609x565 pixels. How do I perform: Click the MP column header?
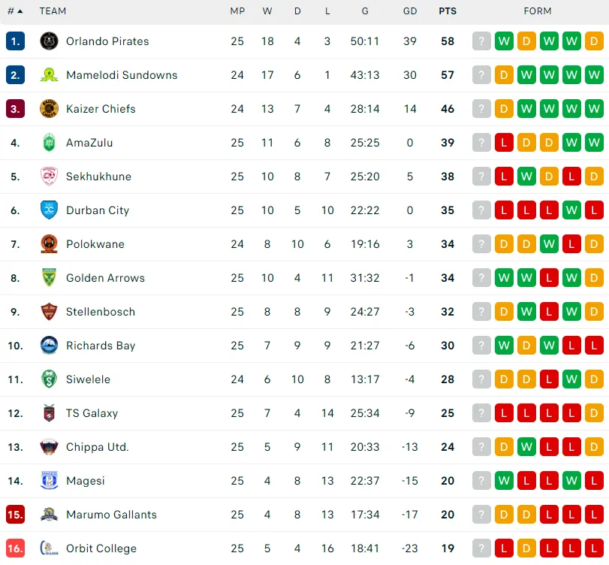click(x=237, y=11)
